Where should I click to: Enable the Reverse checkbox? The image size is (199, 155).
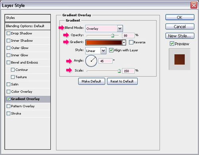point(131,42)
